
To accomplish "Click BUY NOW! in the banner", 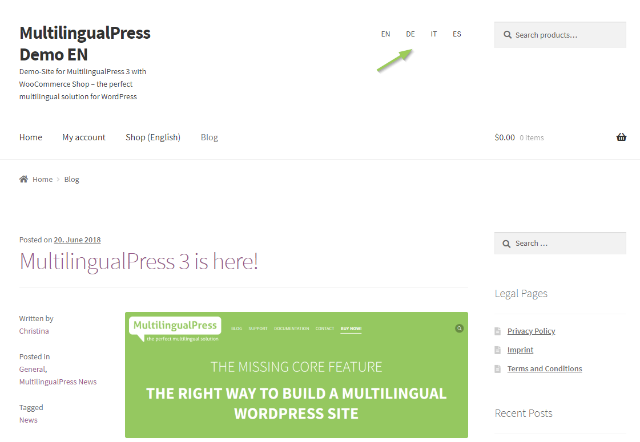I will point(351,329).
